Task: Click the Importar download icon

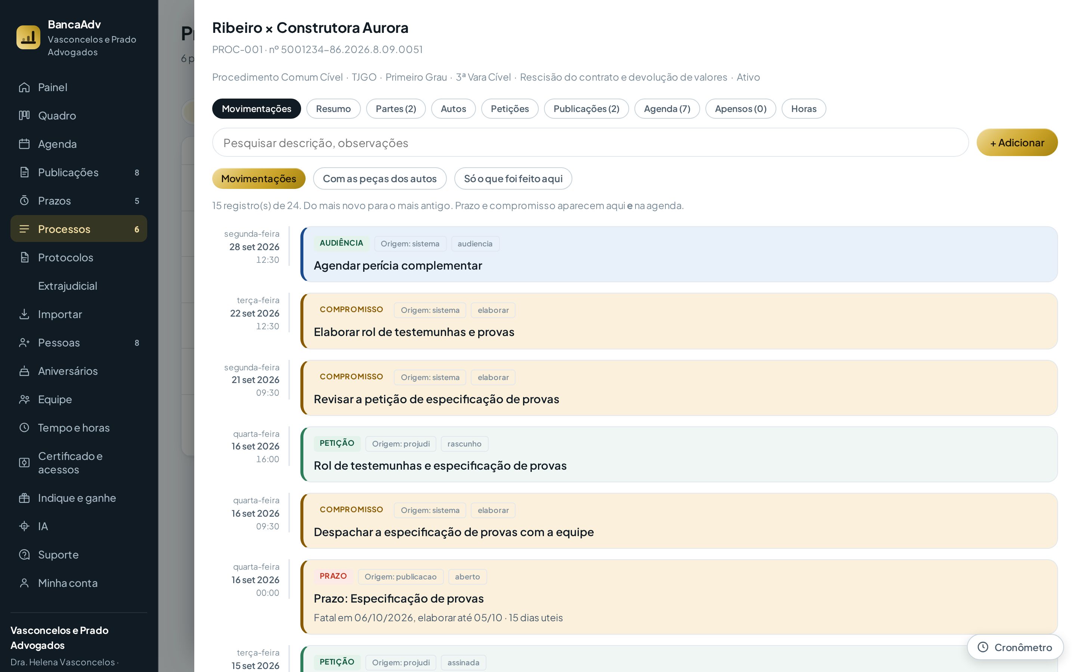Action: tap(24, 314)
